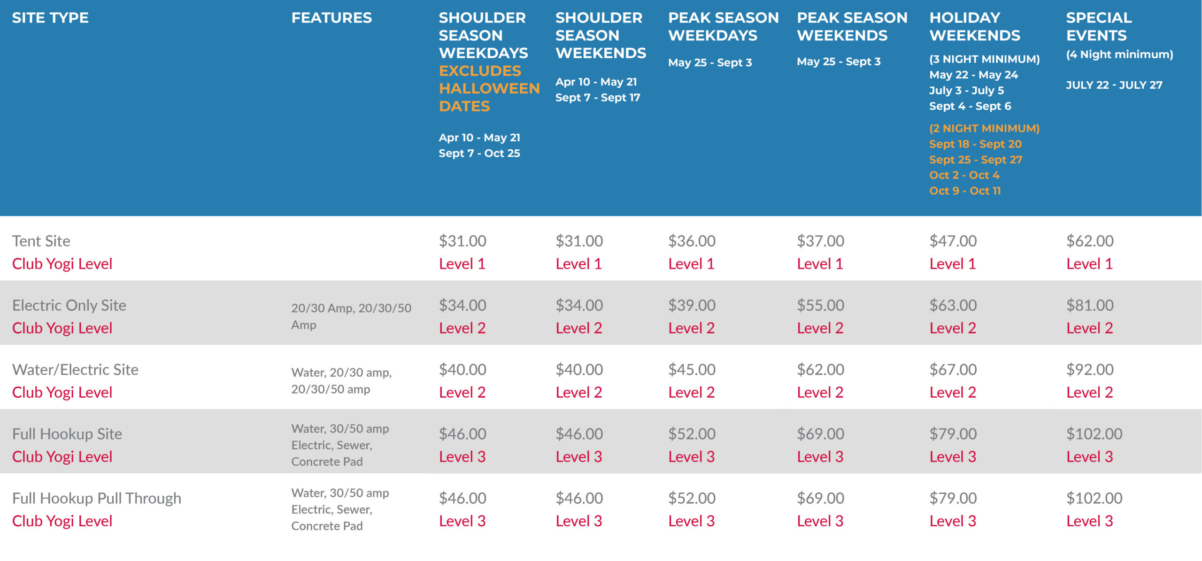Click the $92.00 Water/Electric Special Events price
The width and height of the screenshot is (1202, 561).
pyautogui.click(x=1090, y=369)
